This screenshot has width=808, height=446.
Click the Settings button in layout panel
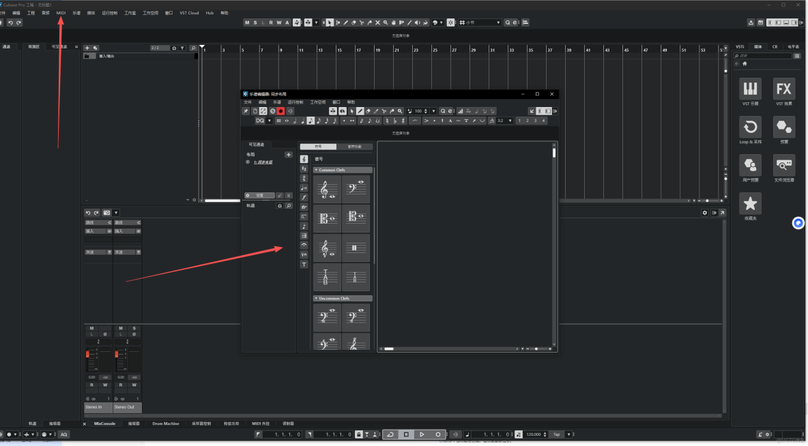coord(259,196)
